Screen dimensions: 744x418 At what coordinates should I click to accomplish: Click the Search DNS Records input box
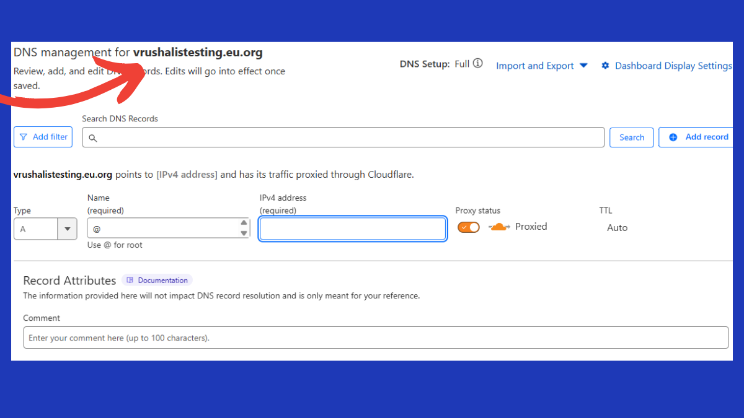pos(343,137)
